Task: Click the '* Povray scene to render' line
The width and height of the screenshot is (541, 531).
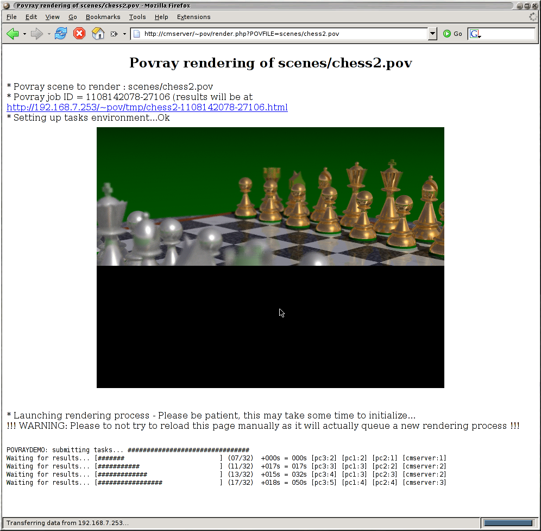Action: click(110, 86)
